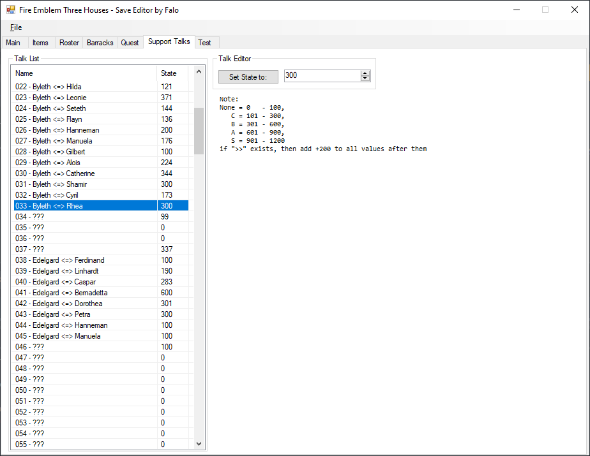The image size is (590, 456).
Task: Select row 043 - Edelgard <=> Petra
Action: click(x=102, y=314)
